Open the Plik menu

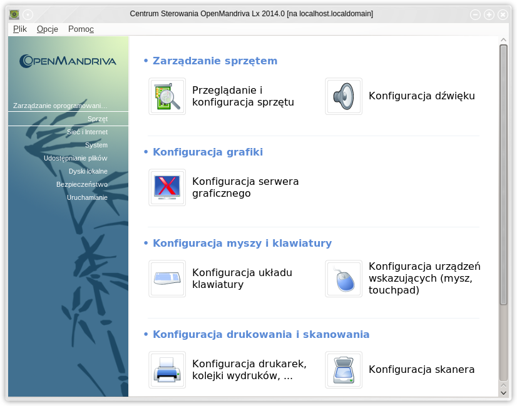coord(20,29)
